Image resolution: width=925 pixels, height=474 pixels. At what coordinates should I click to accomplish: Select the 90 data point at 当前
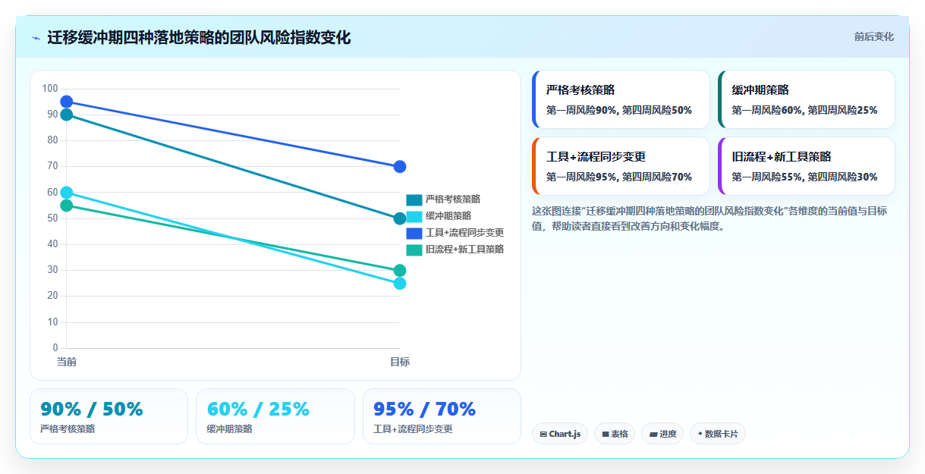66,115
